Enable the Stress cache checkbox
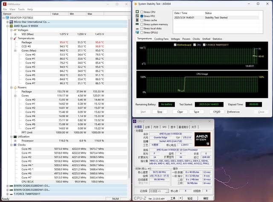273x202 pixels. click(142, 20)
